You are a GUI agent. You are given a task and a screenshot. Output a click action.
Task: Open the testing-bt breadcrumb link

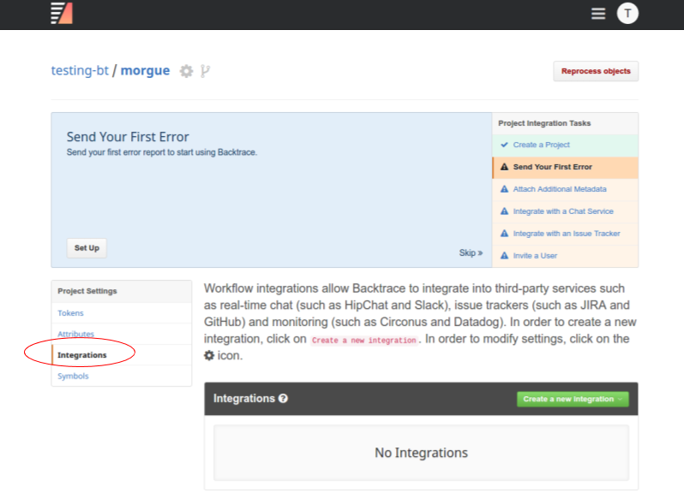(80, 70)
